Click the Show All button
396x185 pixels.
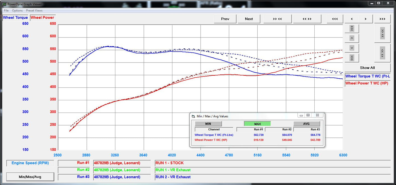[367, 67]
